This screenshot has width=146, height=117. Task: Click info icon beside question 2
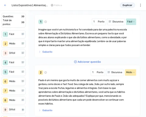click(46, 73)
